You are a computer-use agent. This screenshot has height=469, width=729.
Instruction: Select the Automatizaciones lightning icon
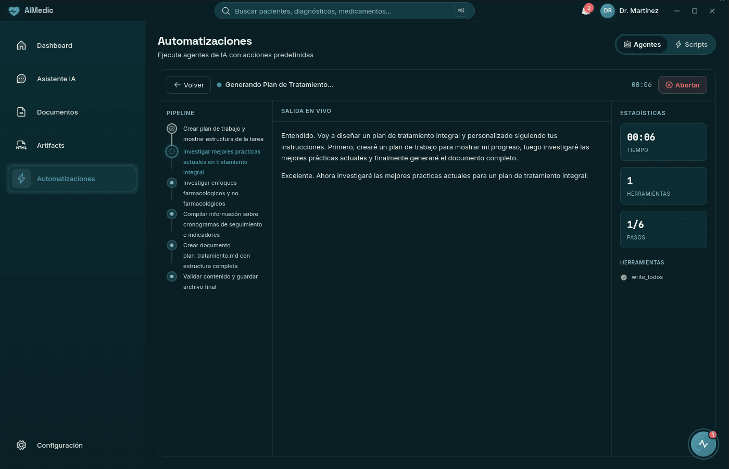pos(21,179)
